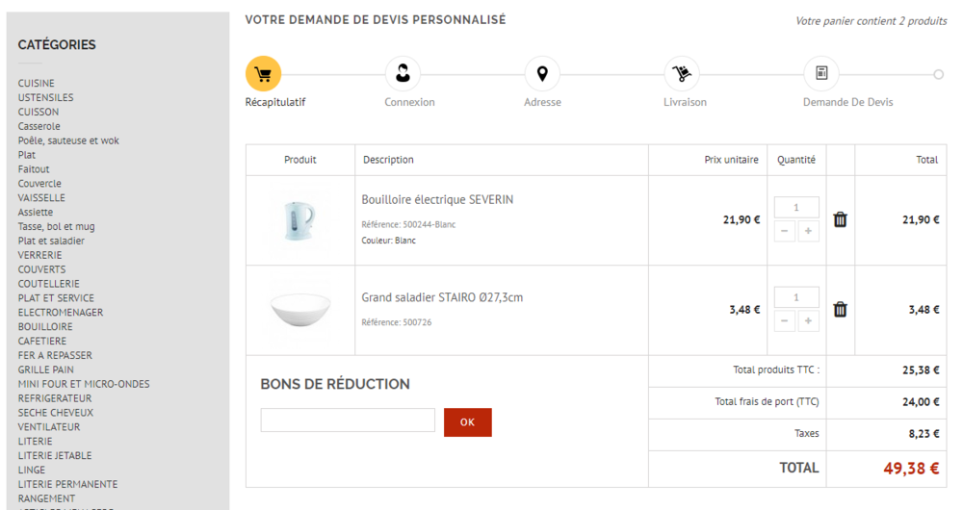The height and width of the screenshot is (510, 963).
Task: Remove the Grand saladier with trash icon
Action: pos(840,309)
